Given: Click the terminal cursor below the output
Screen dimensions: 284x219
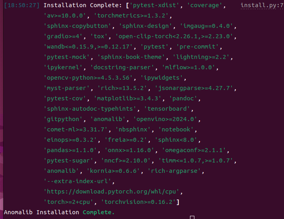Looking at the screenshot, I should pyautogui.click(x=192, y=217).
